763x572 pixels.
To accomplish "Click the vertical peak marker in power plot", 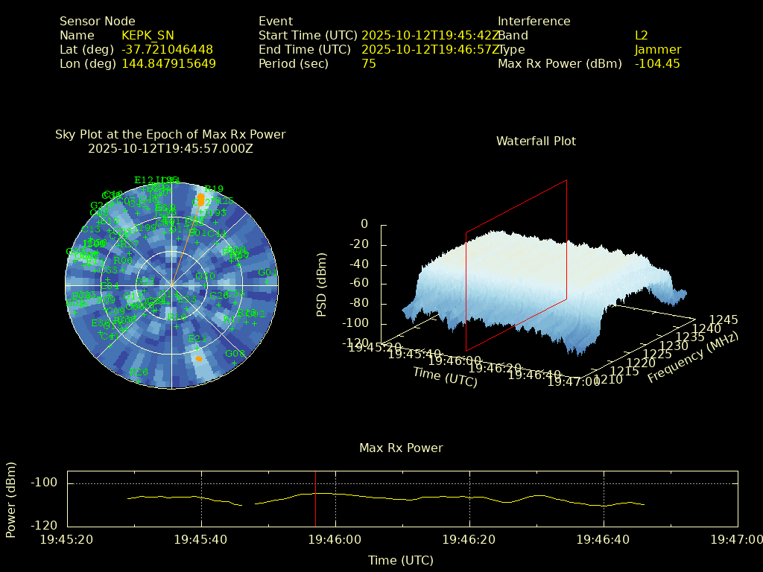I will click(315, 498).
